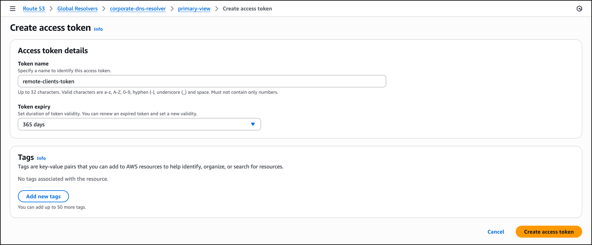The image size is (592, 245).
Task: Click chevron separator before Create access token breadcrumb
Action: (x=217, y=9)
